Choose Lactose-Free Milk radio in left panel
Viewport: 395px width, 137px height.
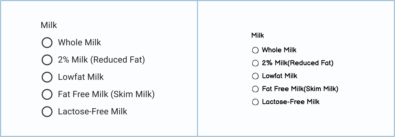[47, 112]
